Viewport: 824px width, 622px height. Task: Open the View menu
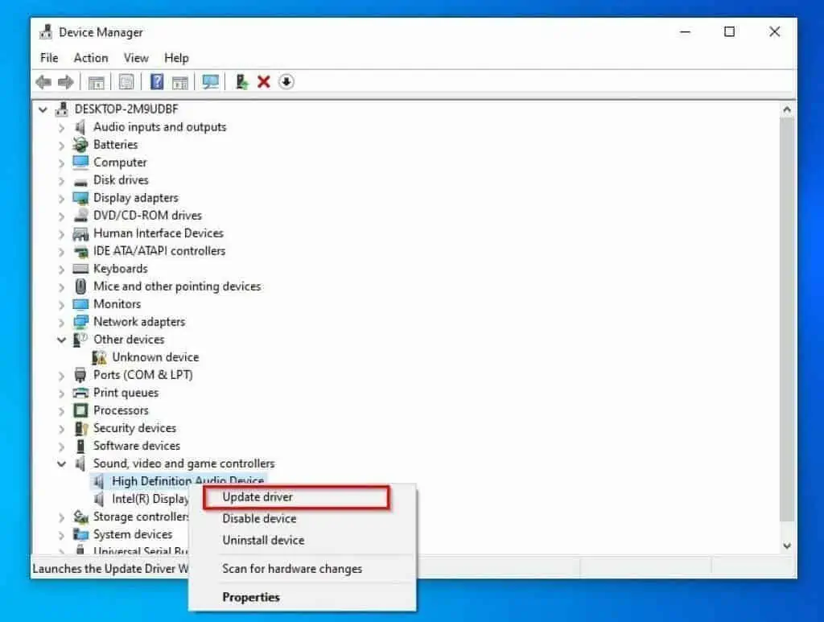click(135, 58)
